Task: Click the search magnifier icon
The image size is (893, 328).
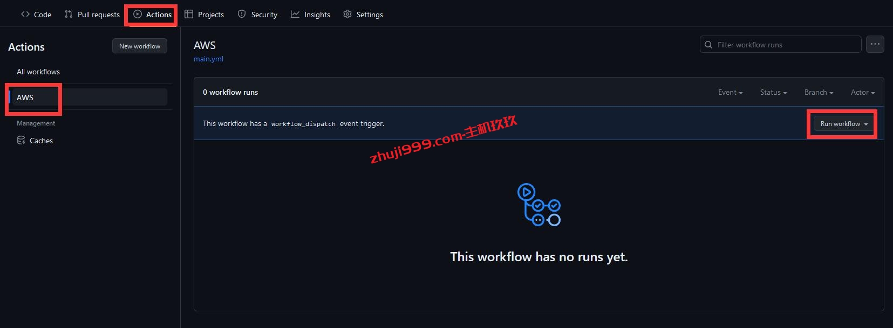Action: coord(708,45)
